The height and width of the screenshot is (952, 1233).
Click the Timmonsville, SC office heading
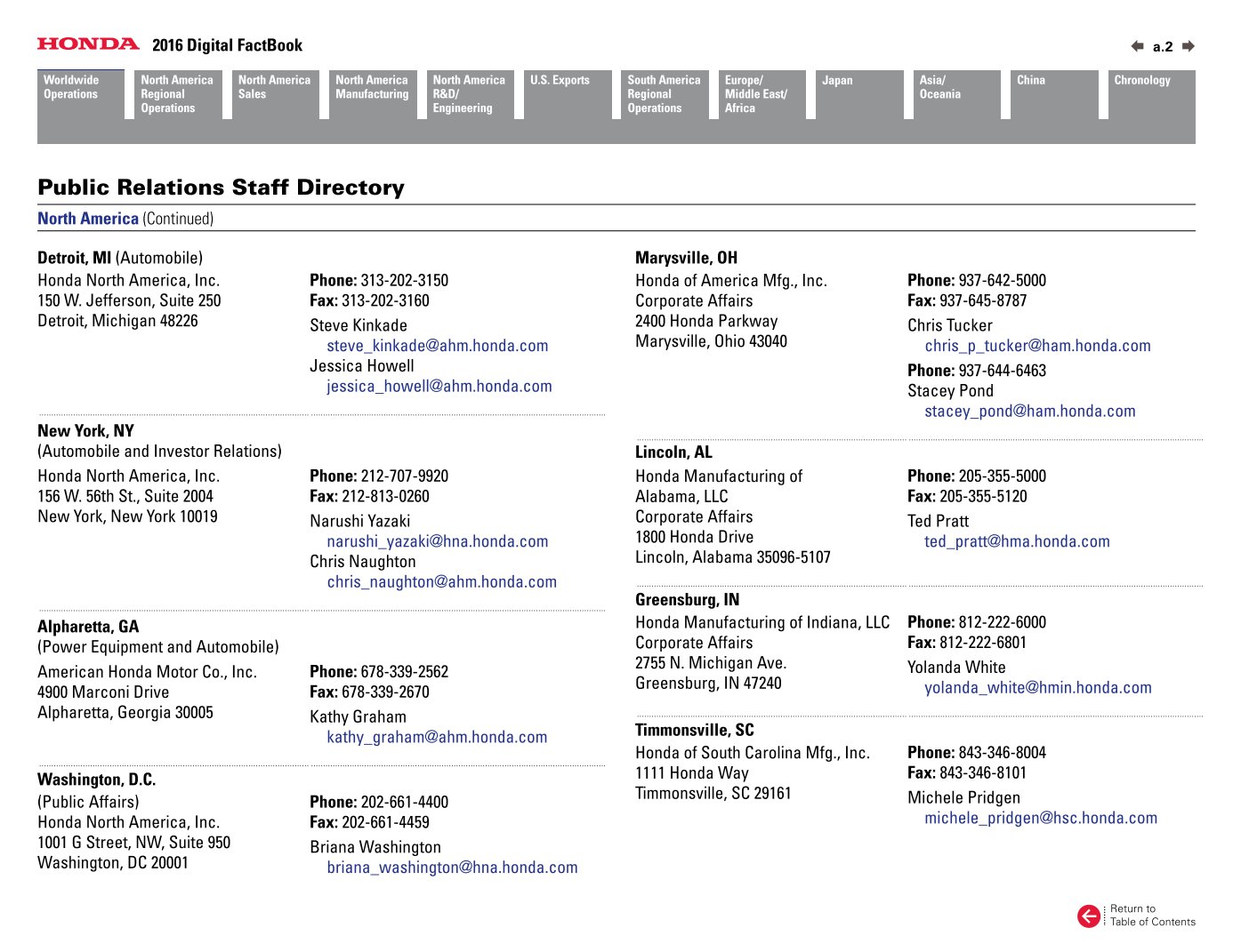coord(695,730)
